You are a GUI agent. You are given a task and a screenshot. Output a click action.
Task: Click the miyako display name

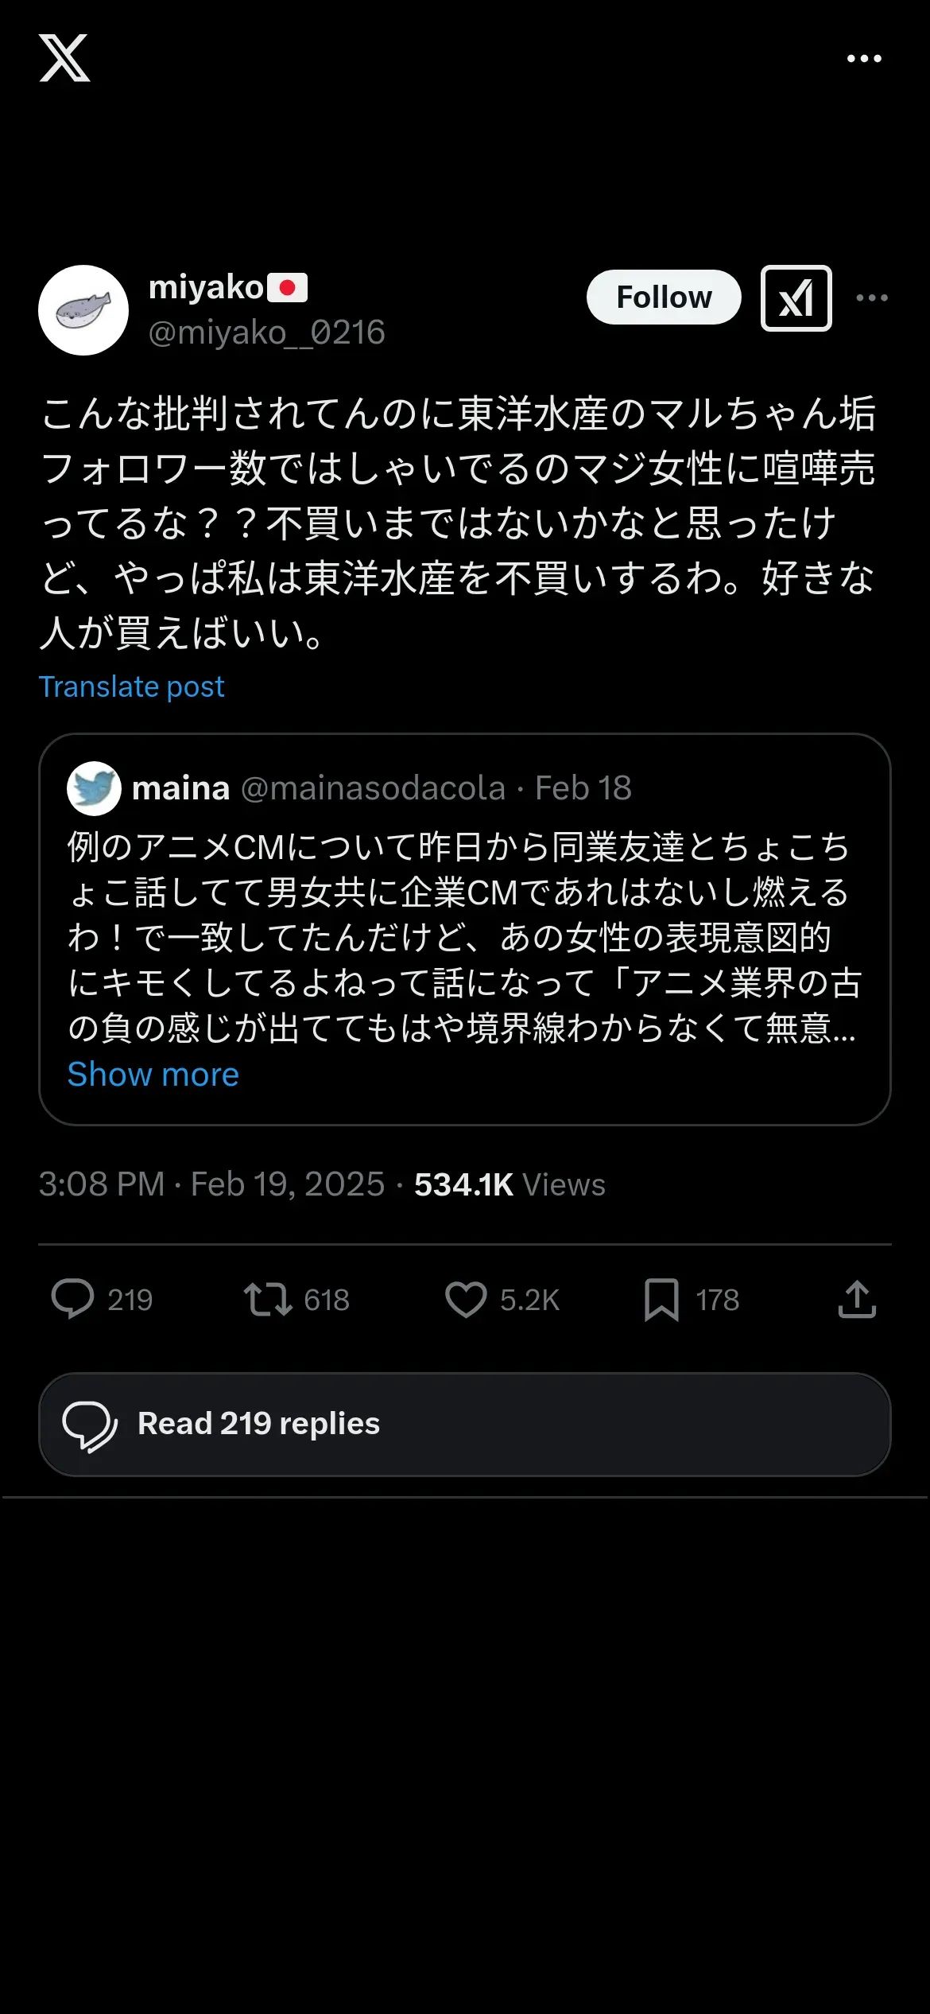(206, 287)
